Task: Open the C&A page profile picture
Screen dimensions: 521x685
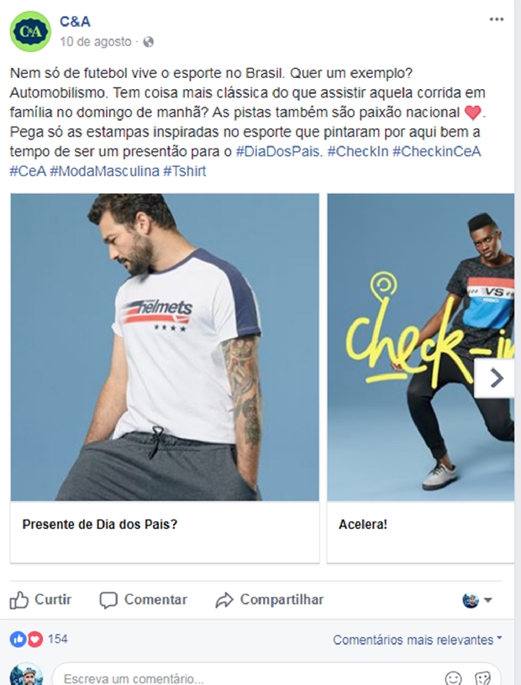Action: (x=30, y=31)
